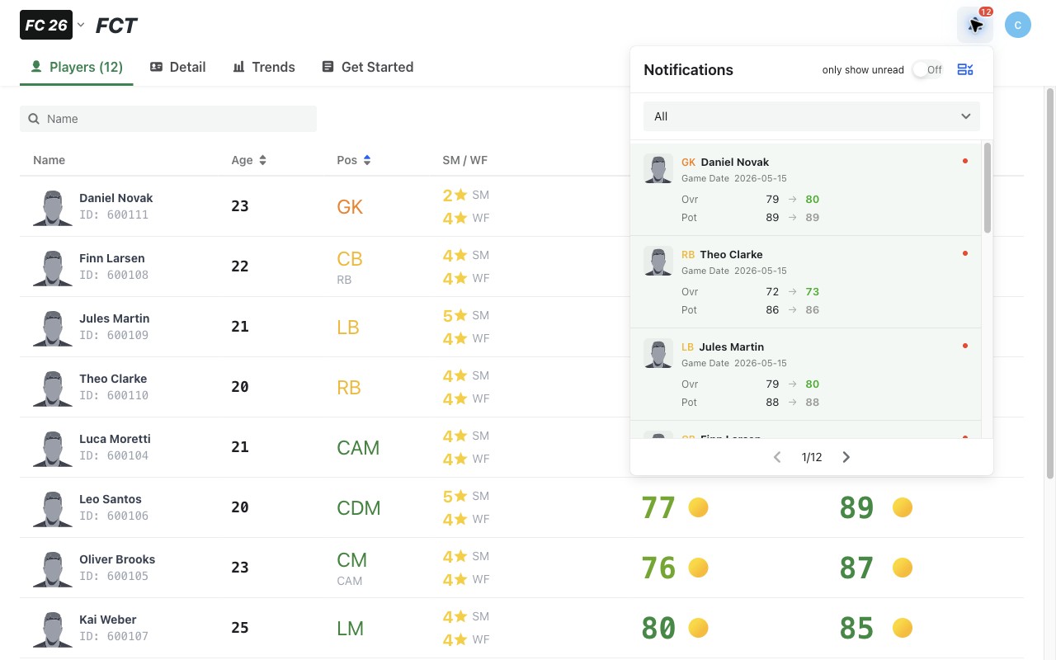Click Leo Santos's CDM position
This screenshot has width=1056, height=660.
point(359,508)
